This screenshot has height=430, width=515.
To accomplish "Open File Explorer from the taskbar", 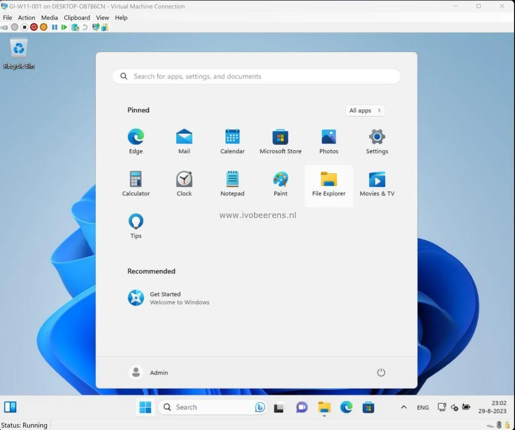I will [x=324, y=408].
